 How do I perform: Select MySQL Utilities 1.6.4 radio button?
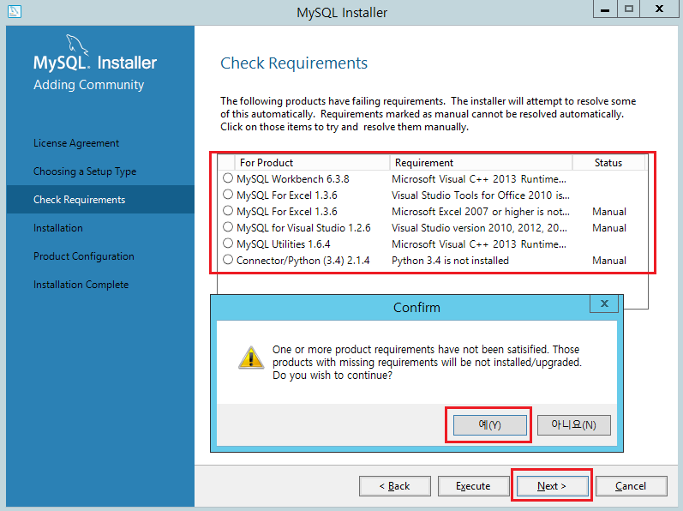228,244
